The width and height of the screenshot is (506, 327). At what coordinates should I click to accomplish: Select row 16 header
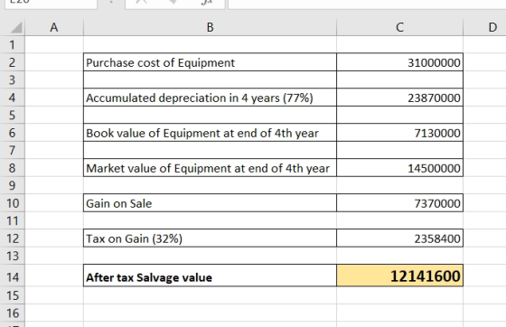coord(12,313)
